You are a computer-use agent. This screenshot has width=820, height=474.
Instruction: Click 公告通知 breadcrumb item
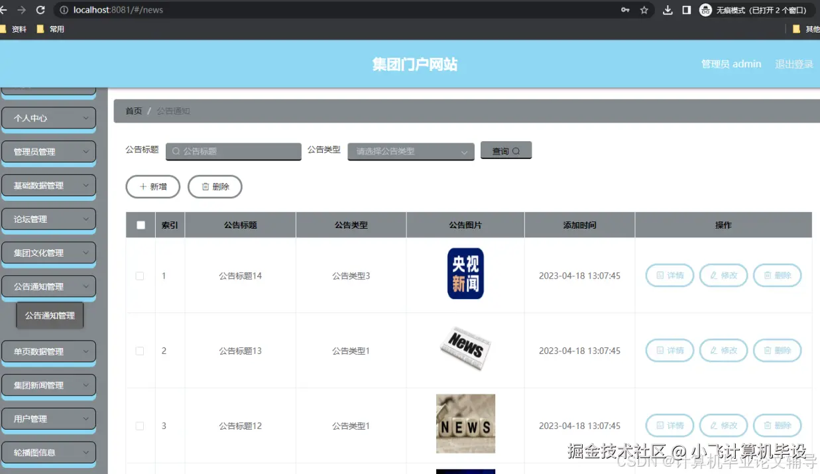(x=174, y=111)
